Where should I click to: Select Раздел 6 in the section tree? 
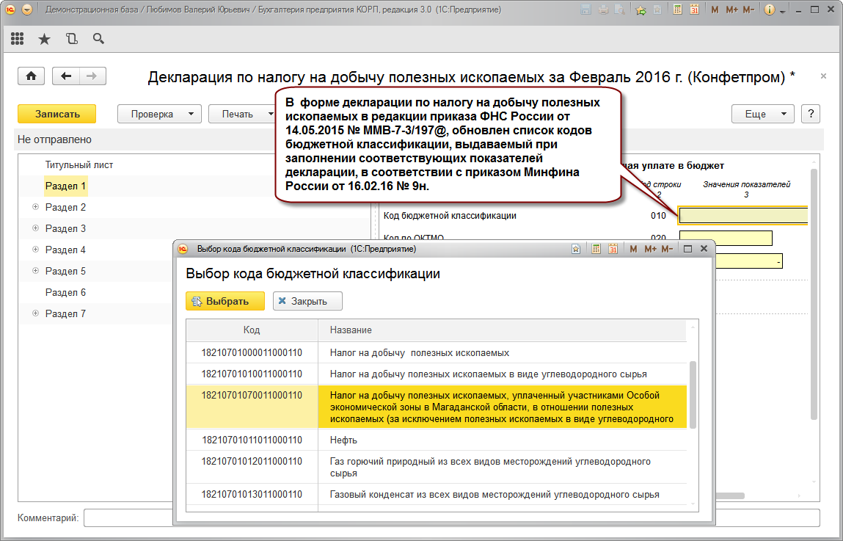(x=65, y=292)
